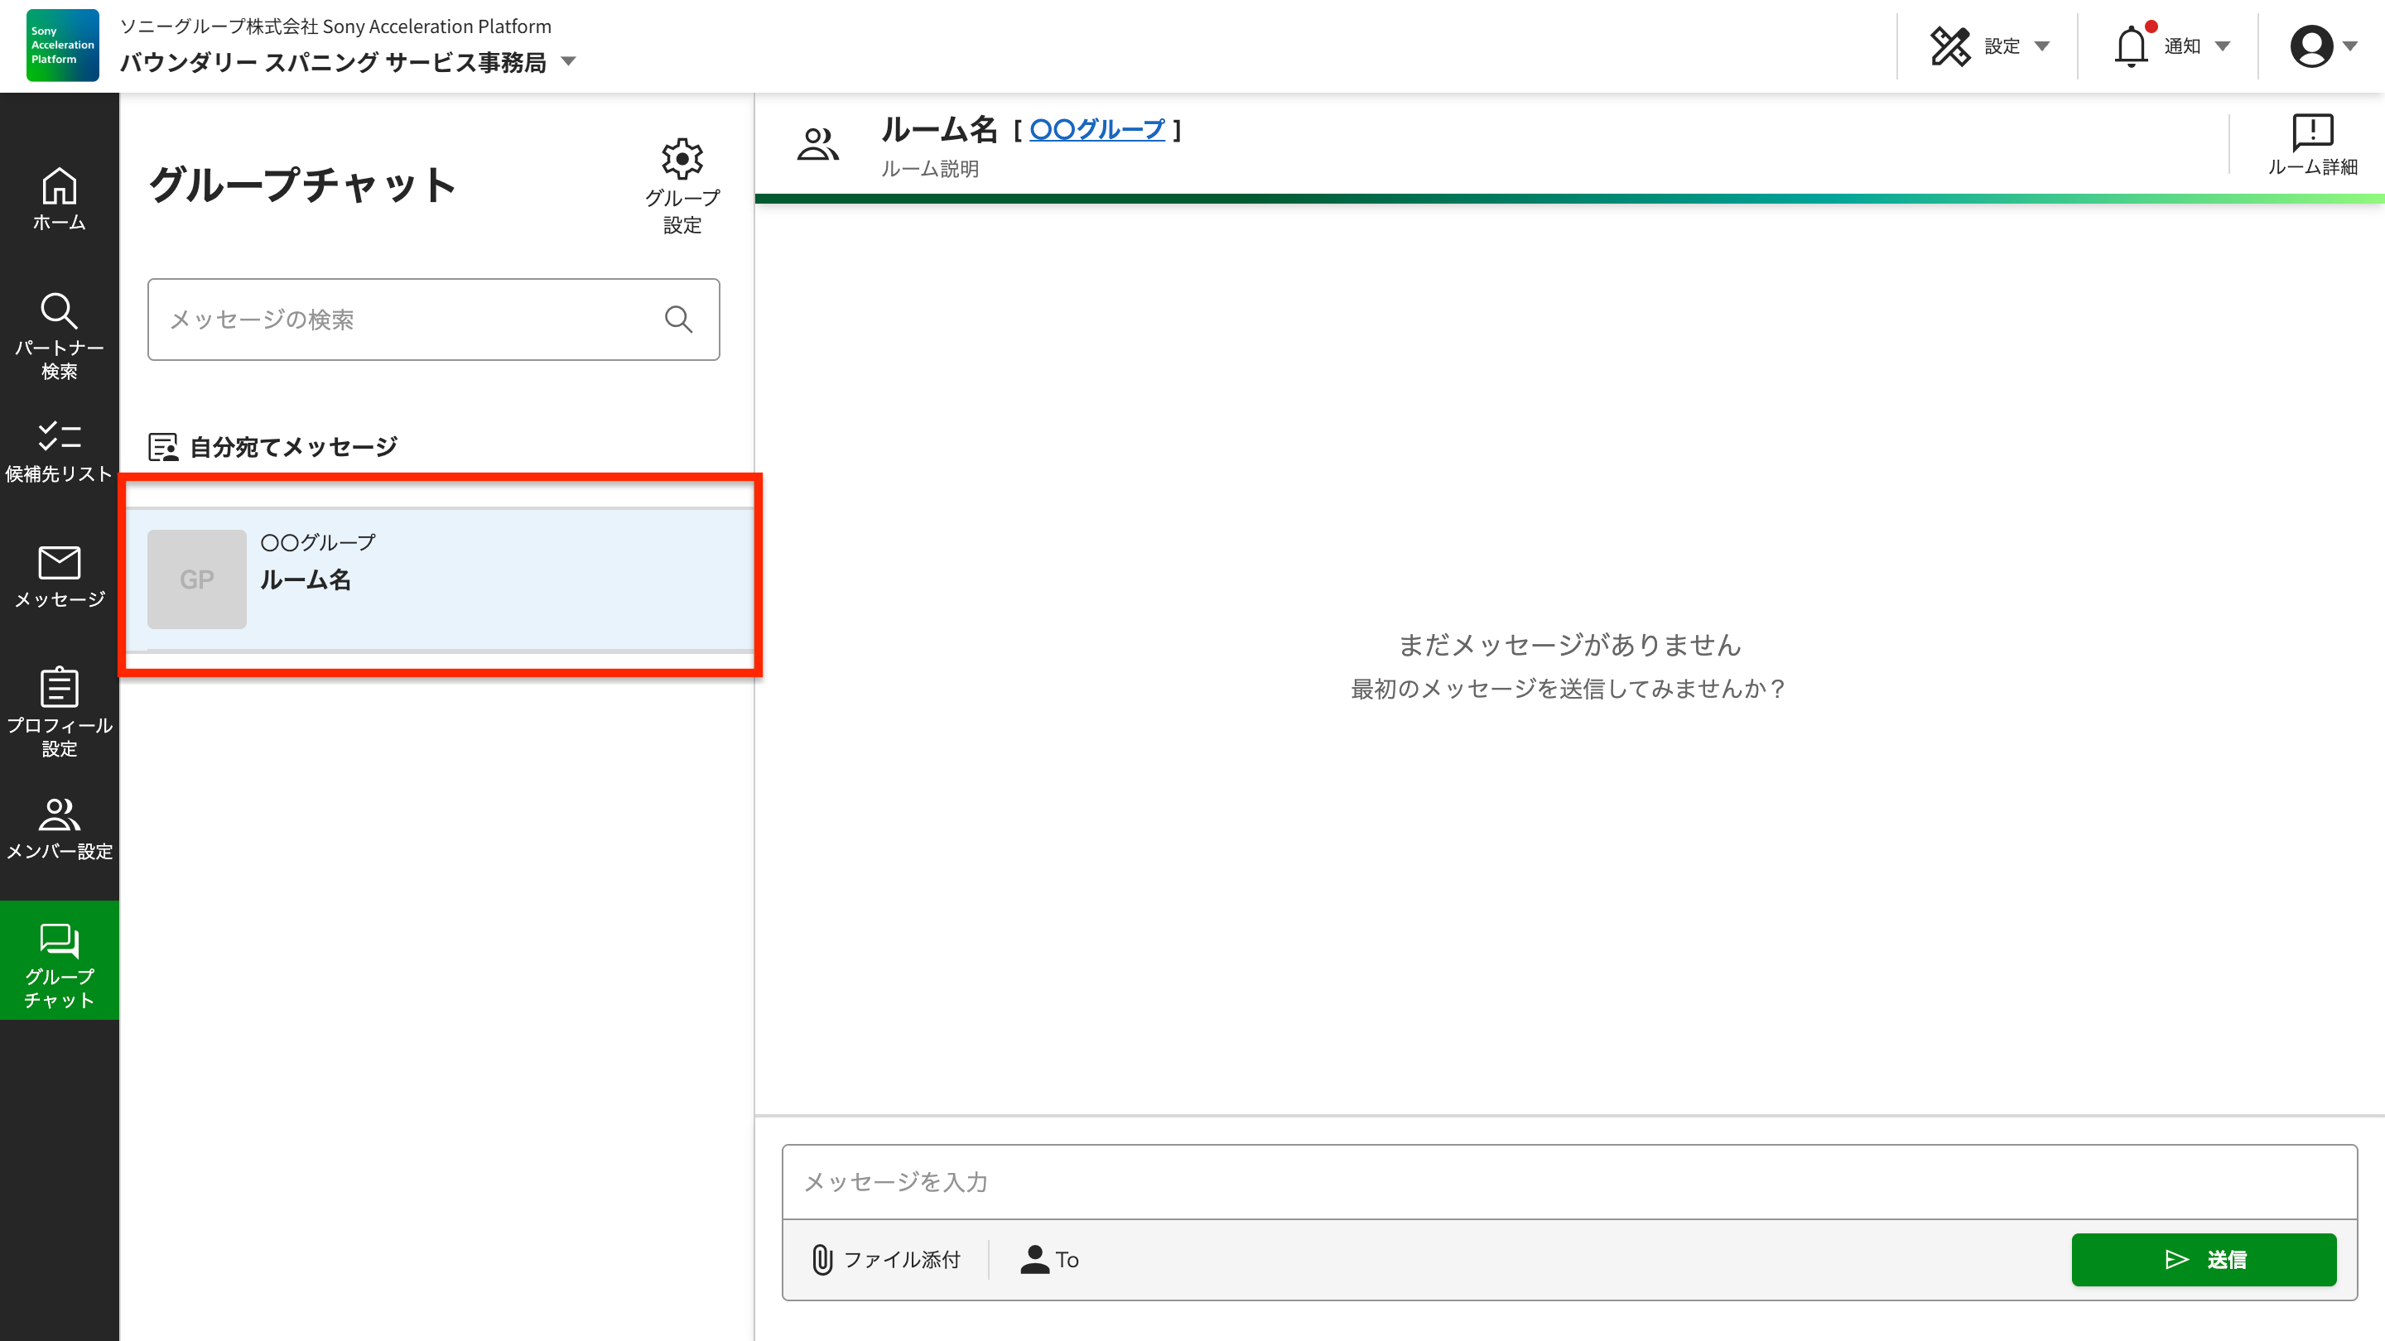Expand the Notifications (通知) dropdown

coord(2172,46)
